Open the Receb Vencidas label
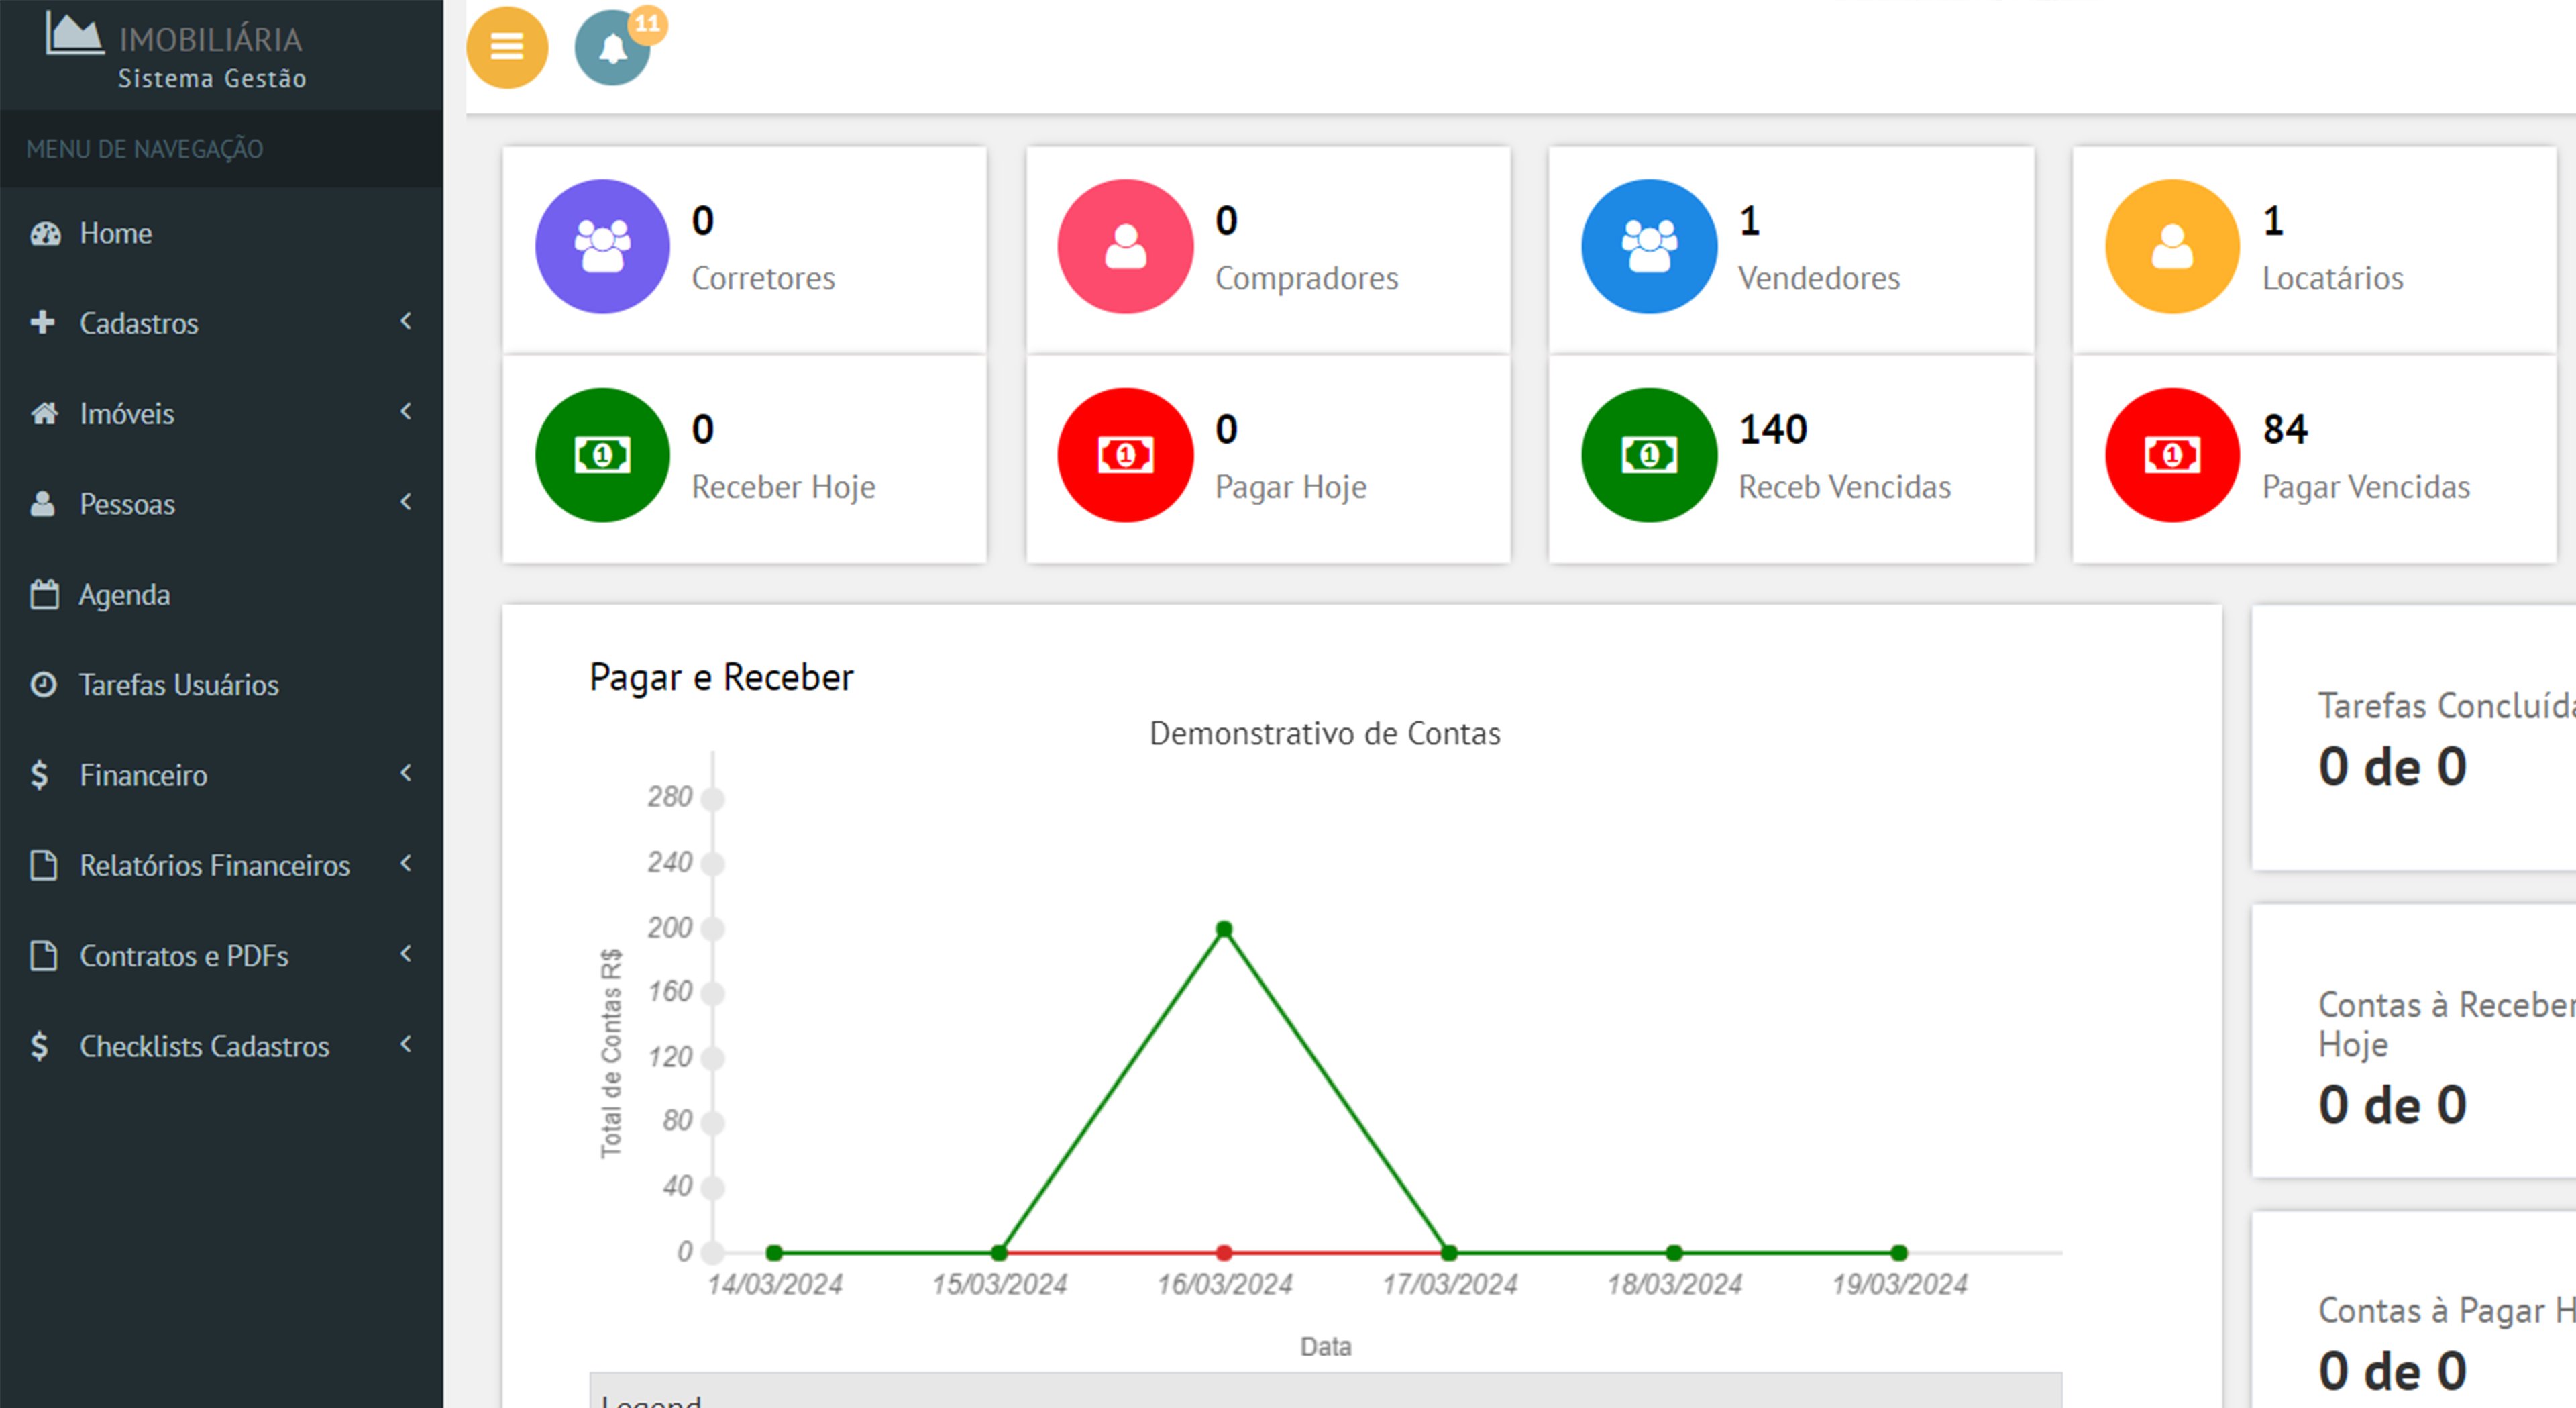2576x1408 pixels. pyautogui.click(x=1844, y=487)
